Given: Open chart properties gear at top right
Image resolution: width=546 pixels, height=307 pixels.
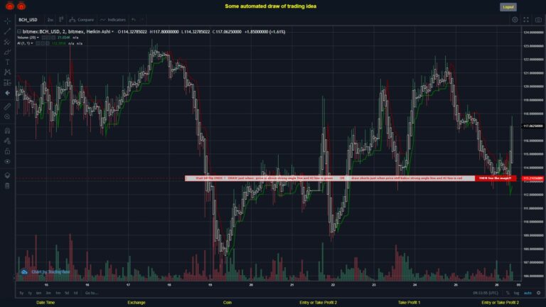Looking at the screenshot, I should [515, 20].
